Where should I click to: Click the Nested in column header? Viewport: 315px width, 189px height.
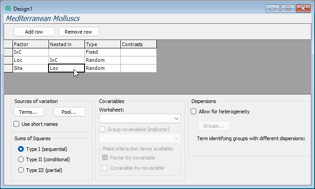tap(67, 44)
